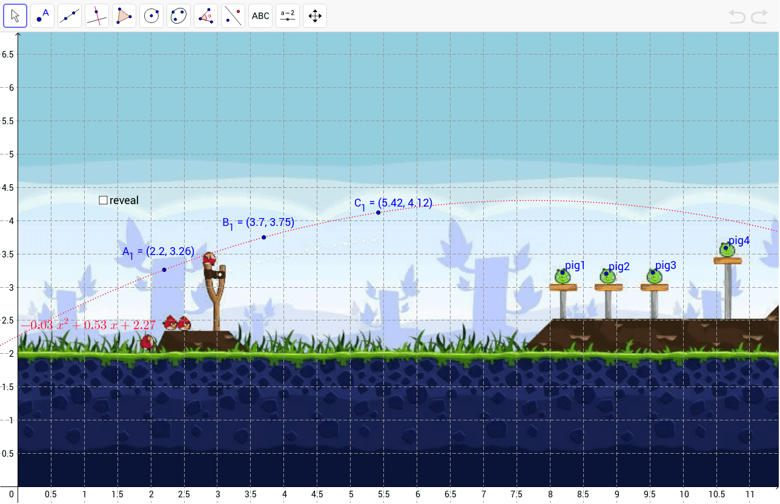Viewport: 780px width, 504px height.
Task: Select the Line through Two Points tool
Action: [70, 16]
